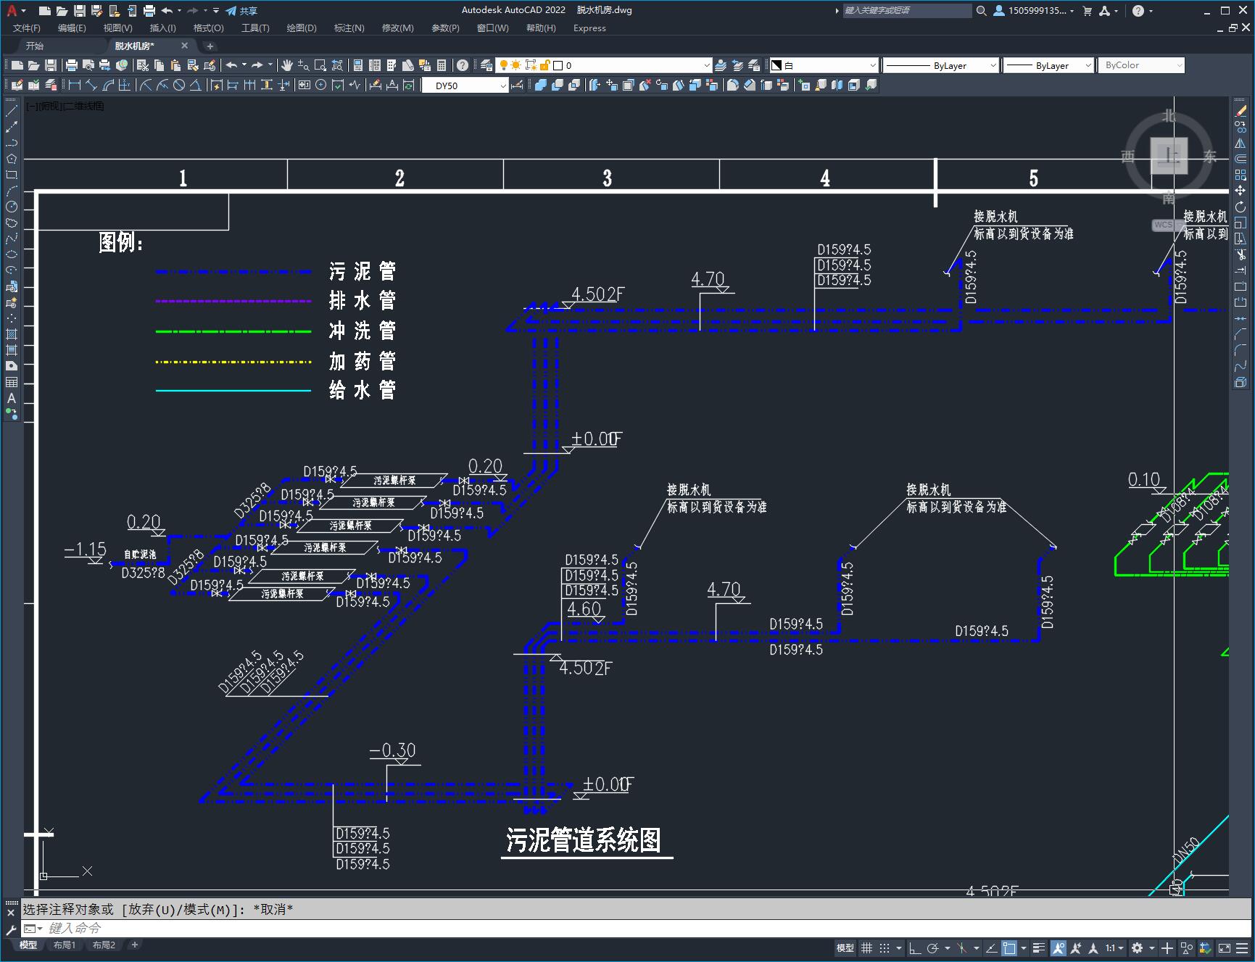Image resolution: width=1255 pixels, height=962 pixels.
Task: Click the Diameter dimension tool
Action: click(x=179, y=85)
